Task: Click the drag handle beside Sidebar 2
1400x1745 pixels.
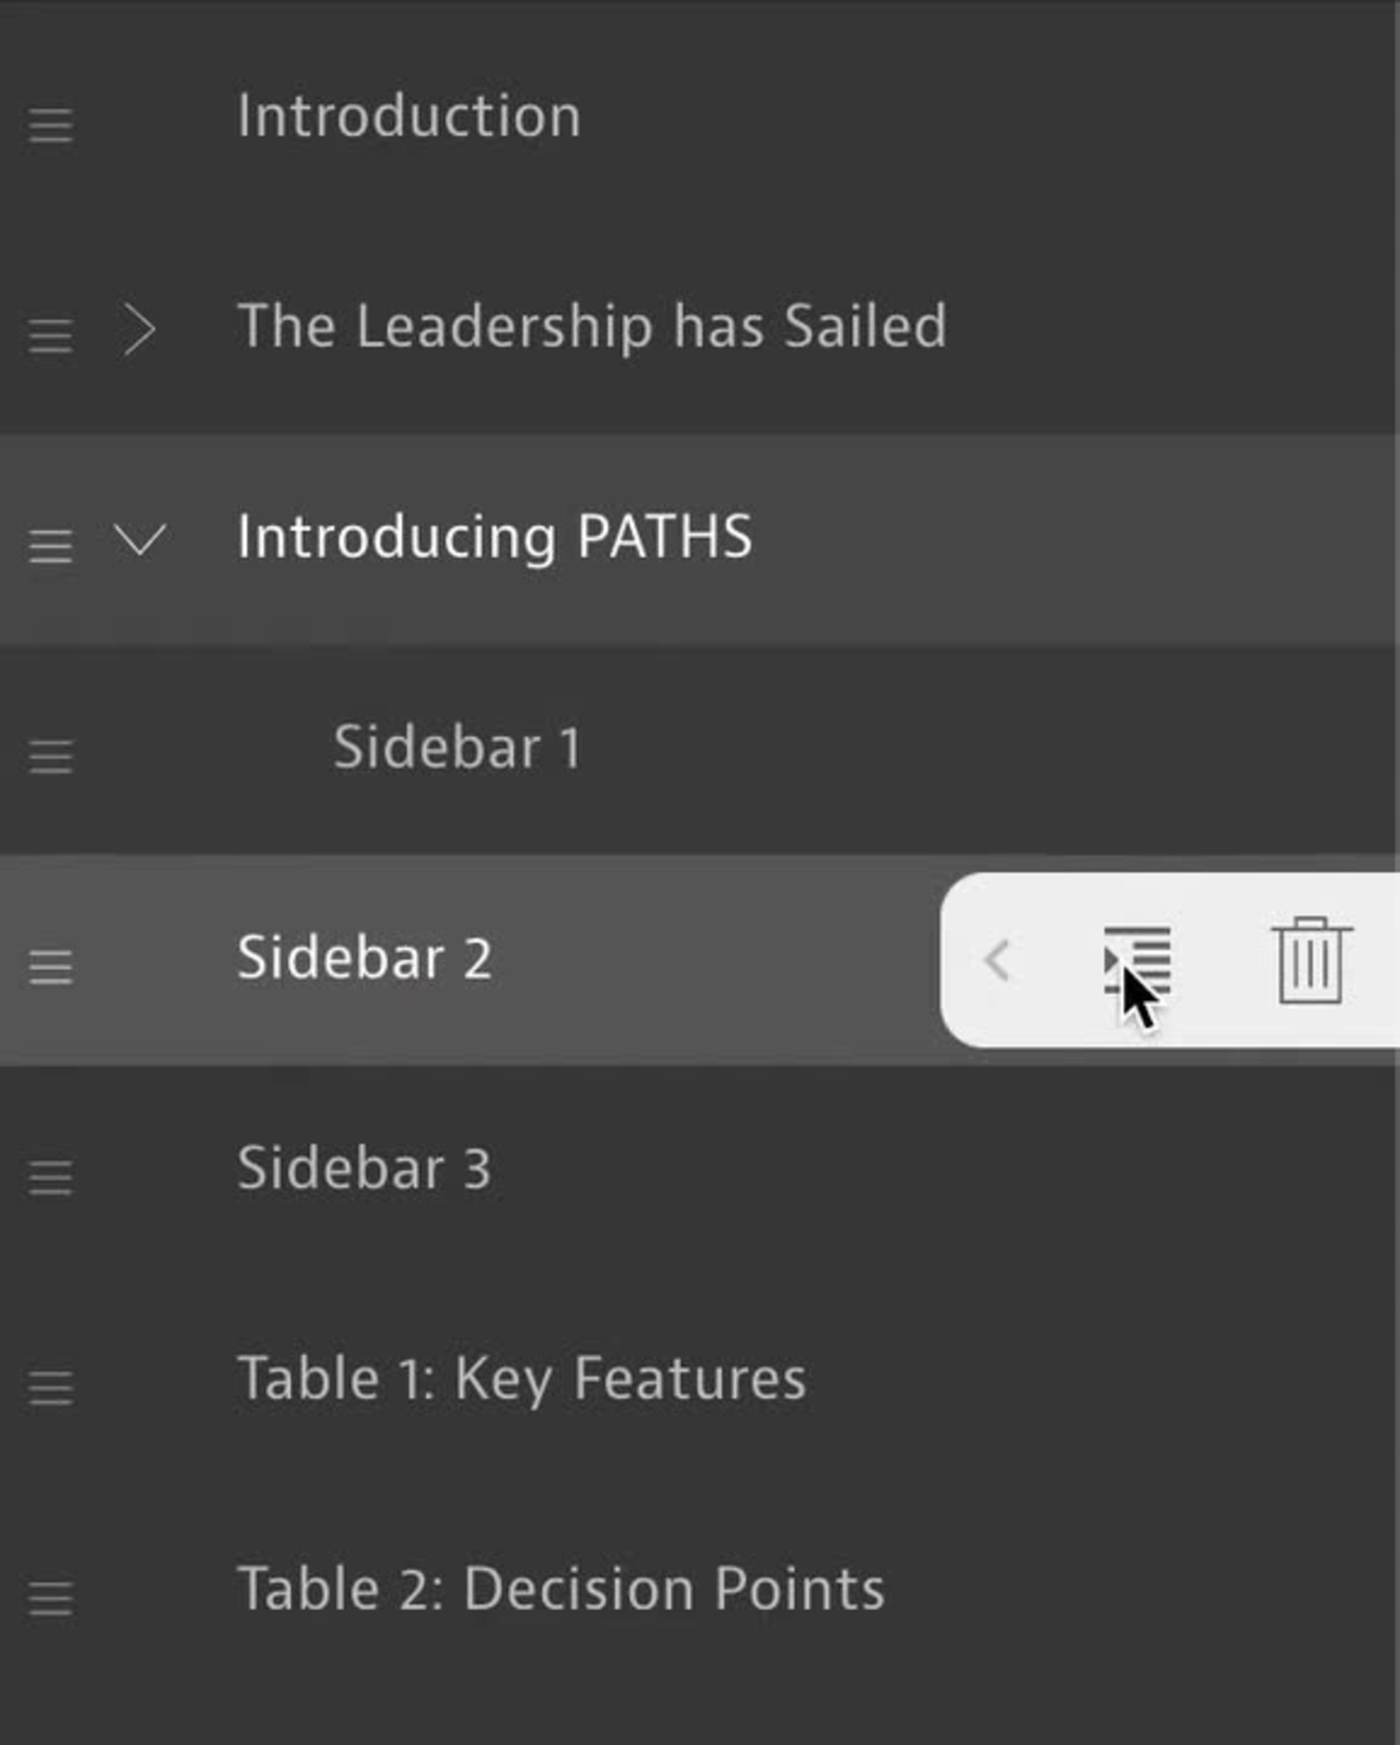Action: 51,966
